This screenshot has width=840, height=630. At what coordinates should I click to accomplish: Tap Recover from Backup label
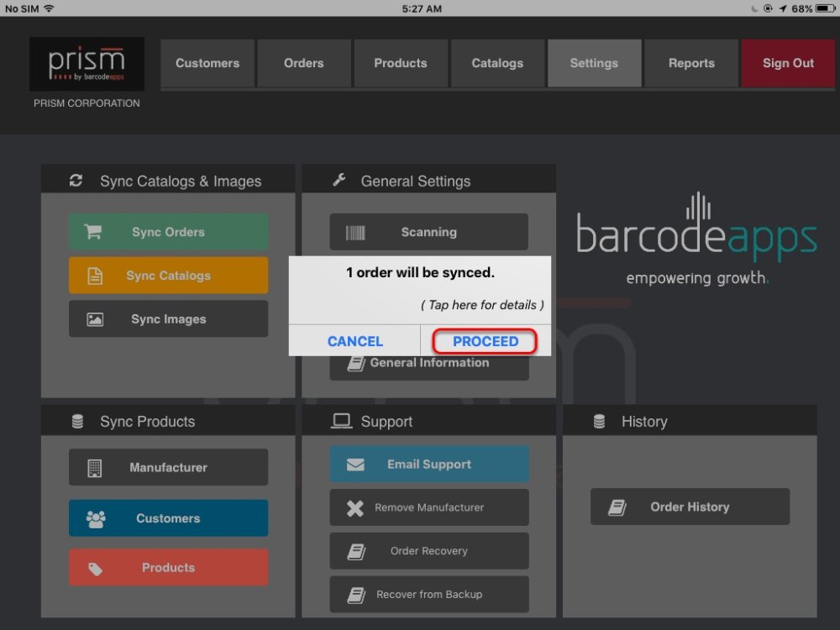click(x=429, y=594)
